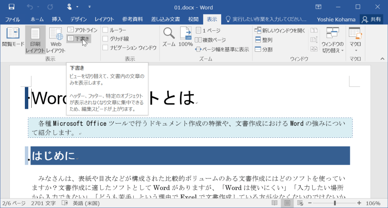Click the View Side by Side icon
The width and height of the screenshot is (388, 208).
tap(314, 30)
